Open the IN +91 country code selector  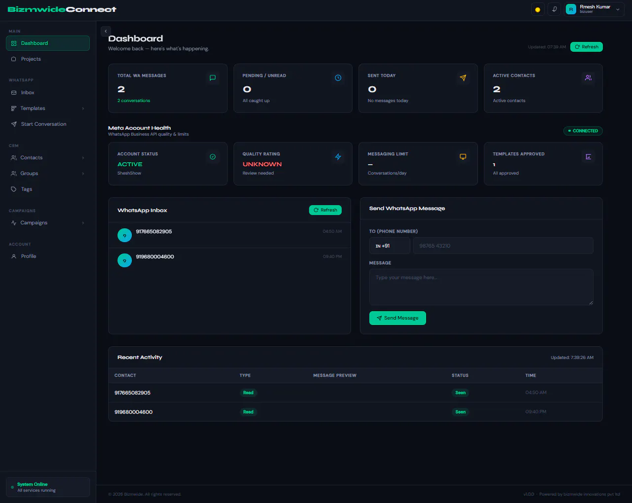pyautogui.click(x=390, y=246)
